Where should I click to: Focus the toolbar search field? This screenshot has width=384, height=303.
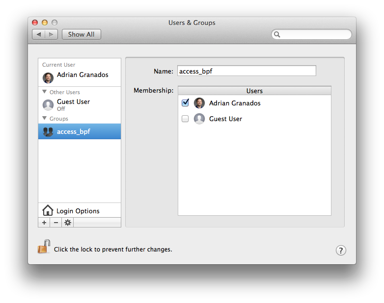click(311, 34)
